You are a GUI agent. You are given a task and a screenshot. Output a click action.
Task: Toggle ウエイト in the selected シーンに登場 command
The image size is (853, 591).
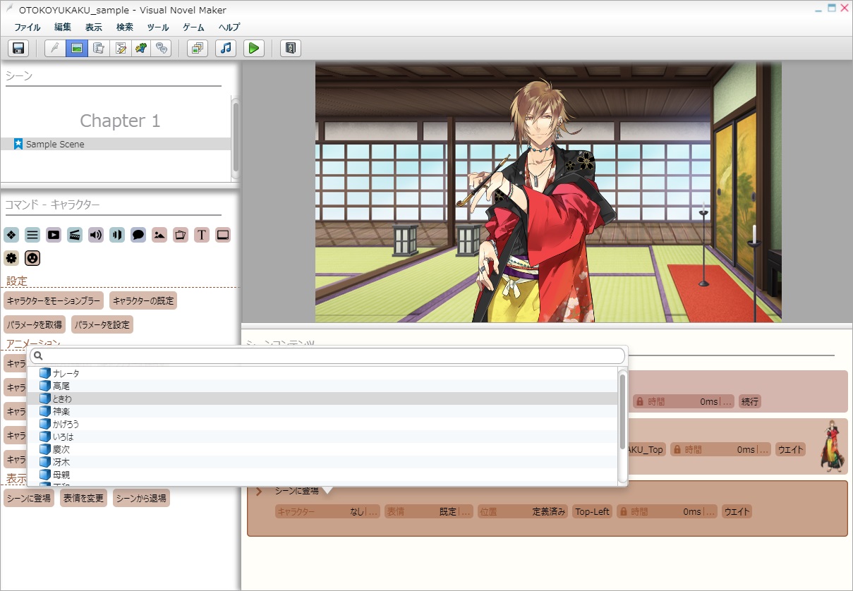(x=737, y=512)
